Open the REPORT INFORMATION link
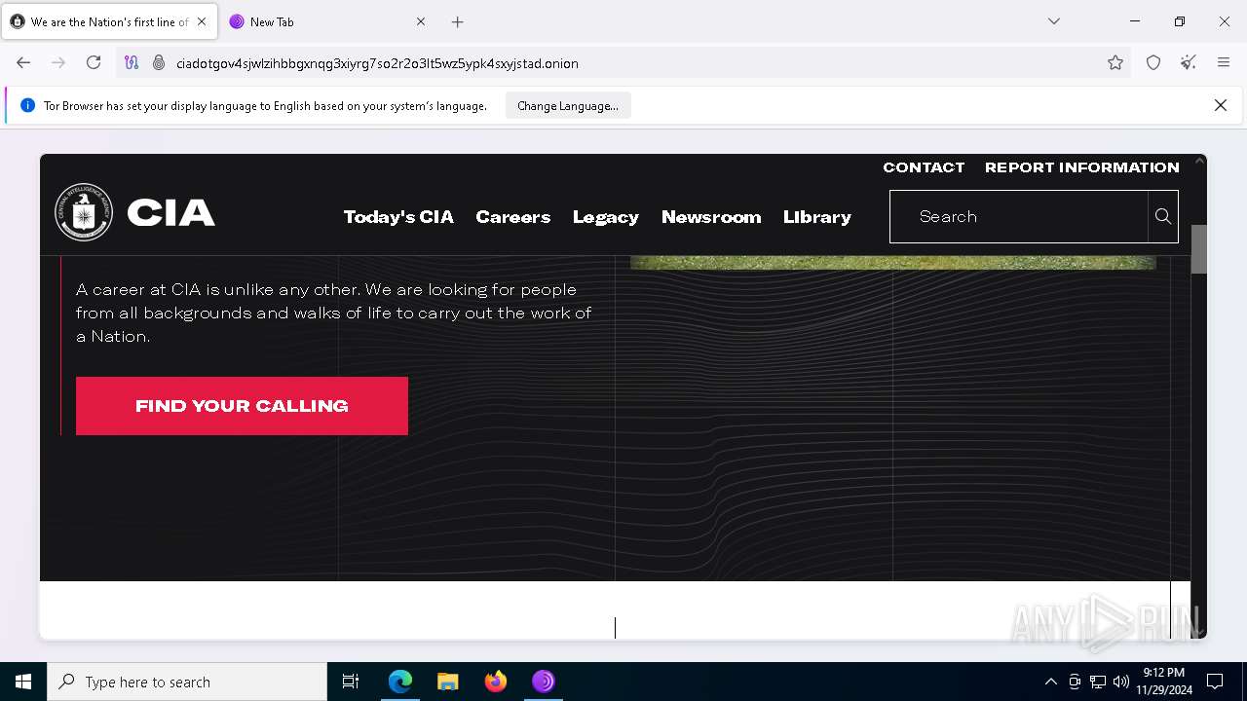Screen dimensions: 1247x701 1082,167
